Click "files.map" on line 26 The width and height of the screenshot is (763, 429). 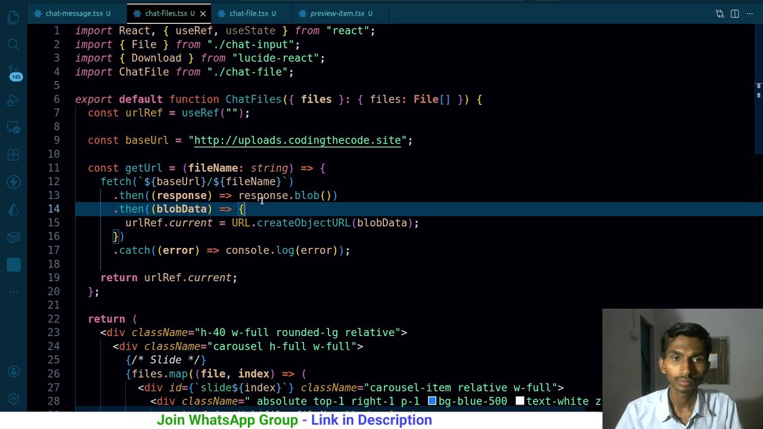160,374
